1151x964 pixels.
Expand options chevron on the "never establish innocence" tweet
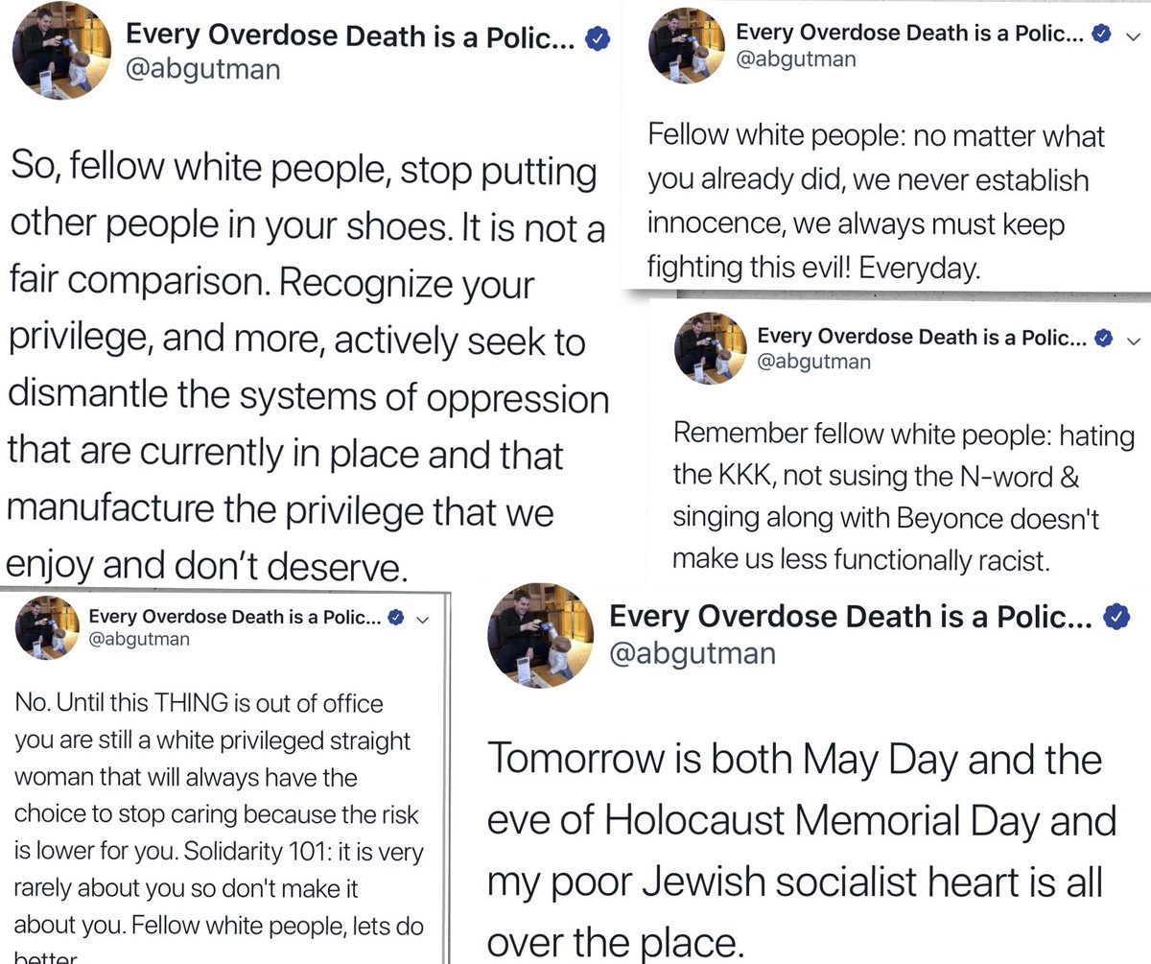coord(1133,35)
